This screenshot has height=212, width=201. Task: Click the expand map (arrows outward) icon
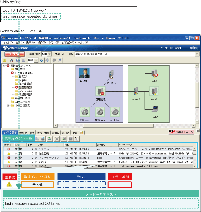pos(47,60)
